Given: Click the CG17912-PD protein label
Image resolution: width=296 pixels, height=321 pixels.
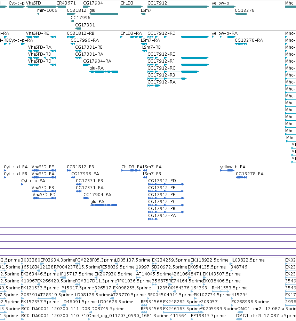Looking at the screenshot, I should (162, 181).
